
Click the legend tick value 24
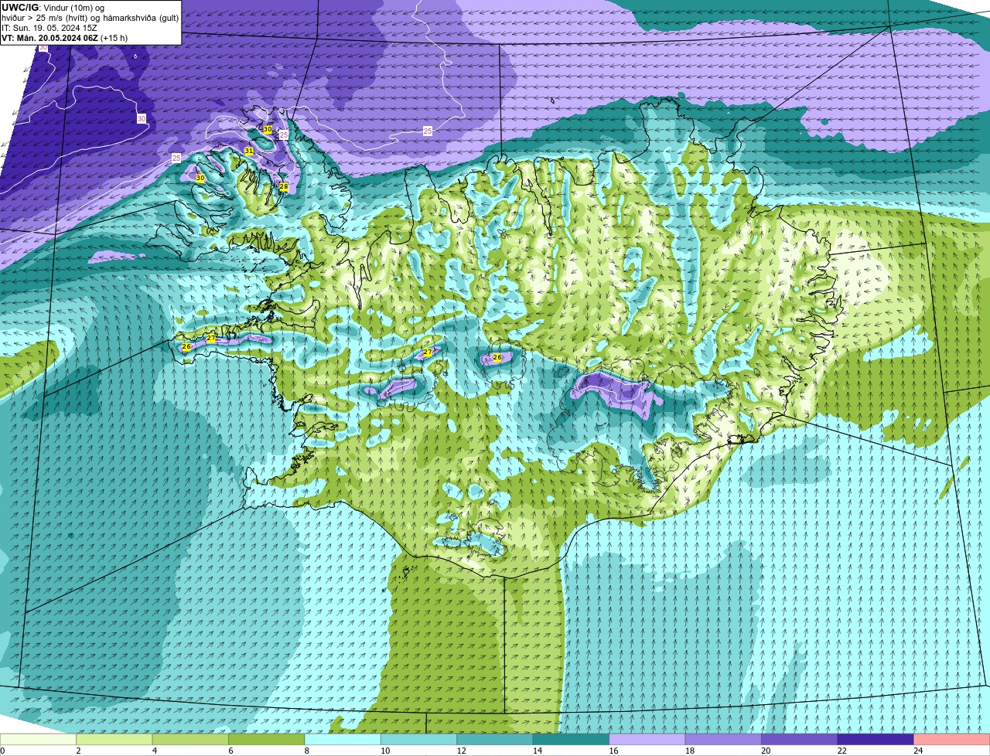coord(918,751)
